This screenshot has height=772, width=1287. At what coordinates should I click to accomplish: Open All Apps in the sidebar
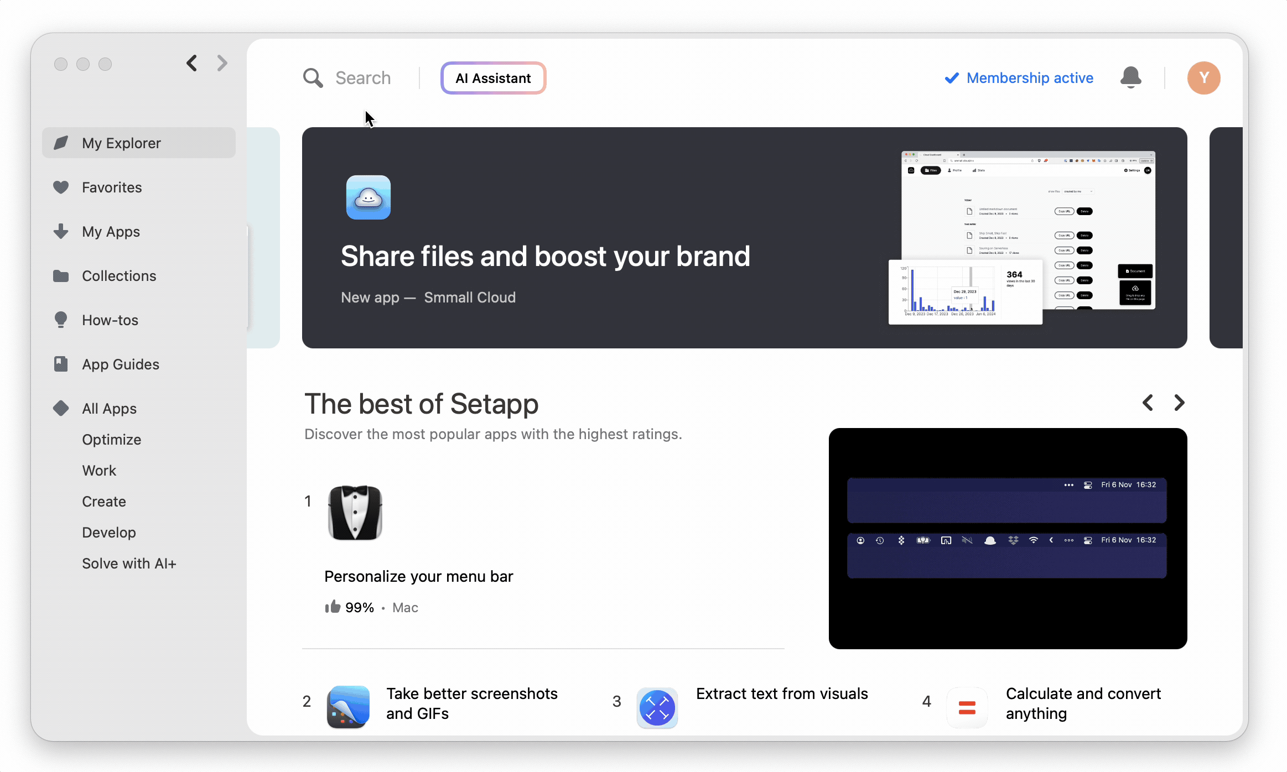point(139,408)
